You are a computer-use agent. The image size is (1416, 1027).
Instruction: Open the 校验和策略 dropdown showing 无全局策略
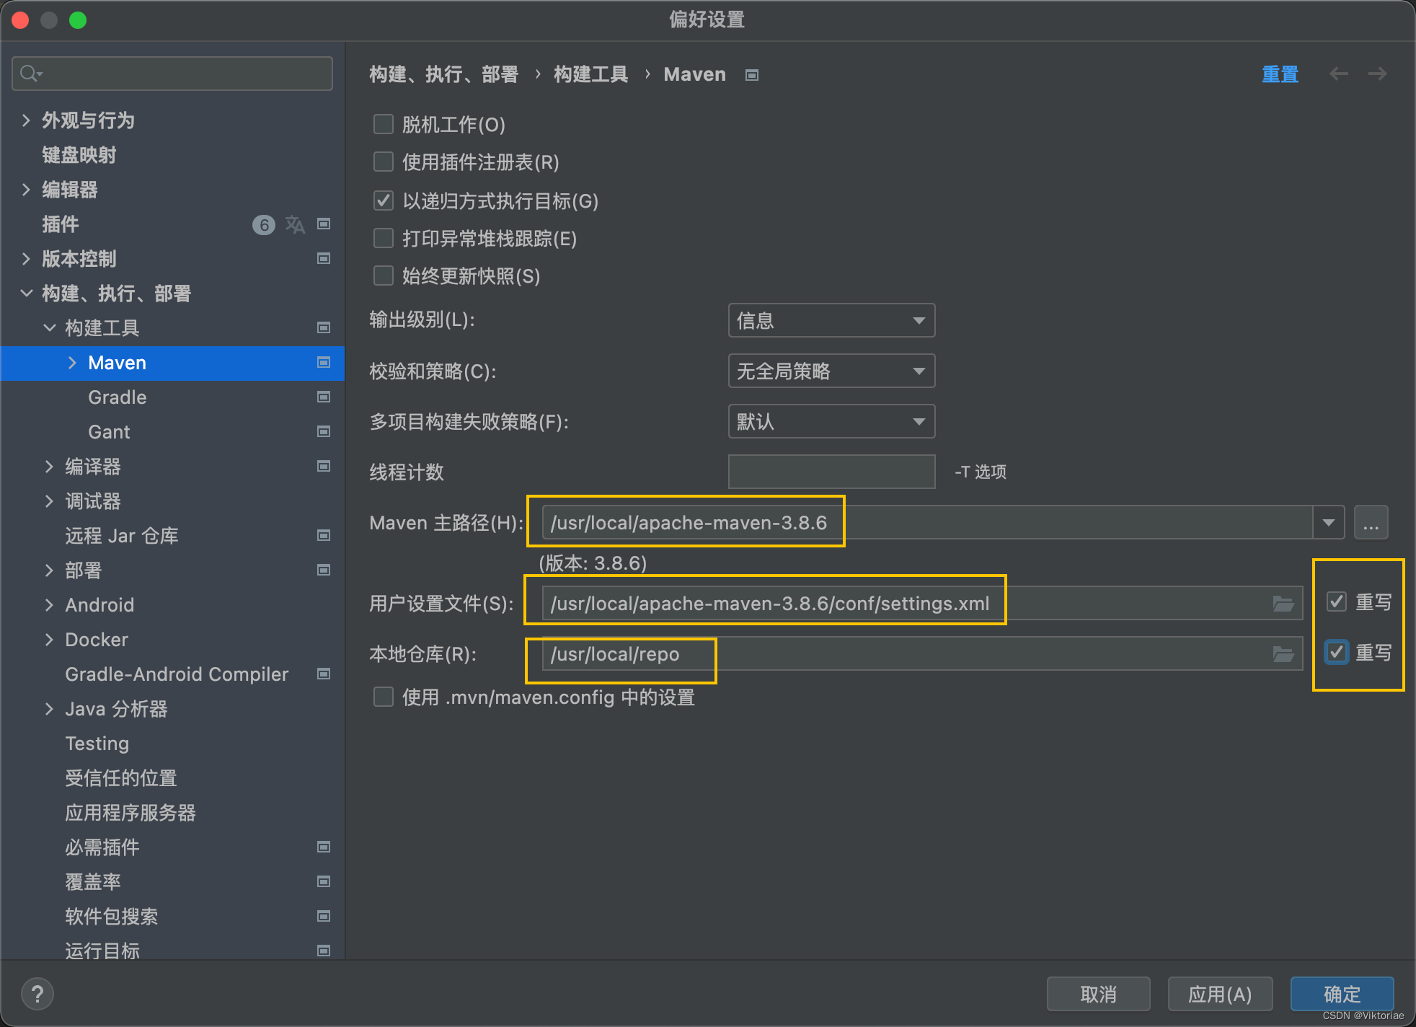[x=831, y=371]
